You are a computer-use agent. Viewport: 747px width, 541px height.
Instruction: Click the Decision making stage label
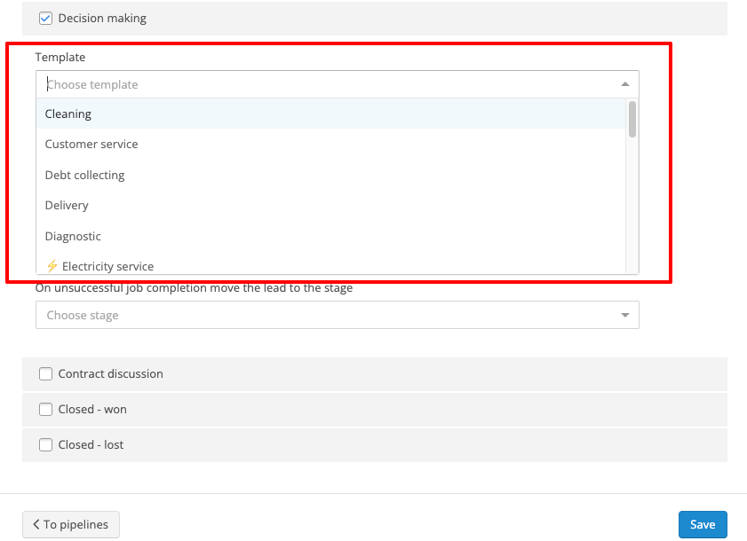pyautogui.click(x=102, y=19)
